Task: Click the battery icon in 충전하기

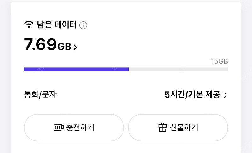Action: [x=59, y=127]
